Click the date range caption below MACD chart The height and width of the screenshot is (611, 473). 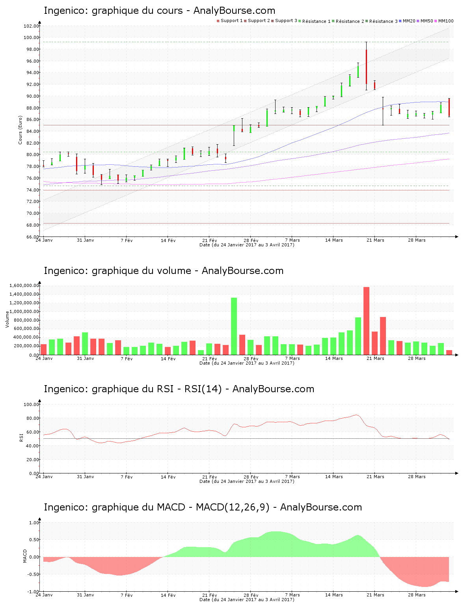tap(247, 600)
